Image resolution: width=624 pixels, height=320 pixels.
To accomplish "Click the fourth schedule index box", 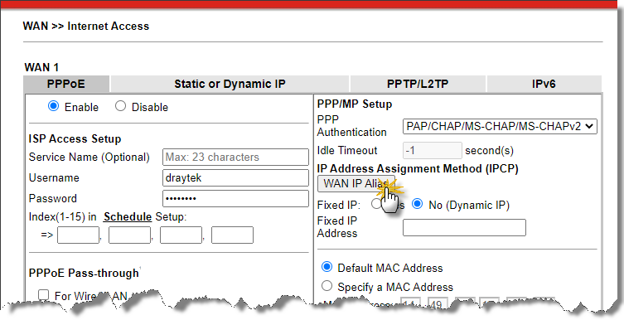I will point(232,235).
